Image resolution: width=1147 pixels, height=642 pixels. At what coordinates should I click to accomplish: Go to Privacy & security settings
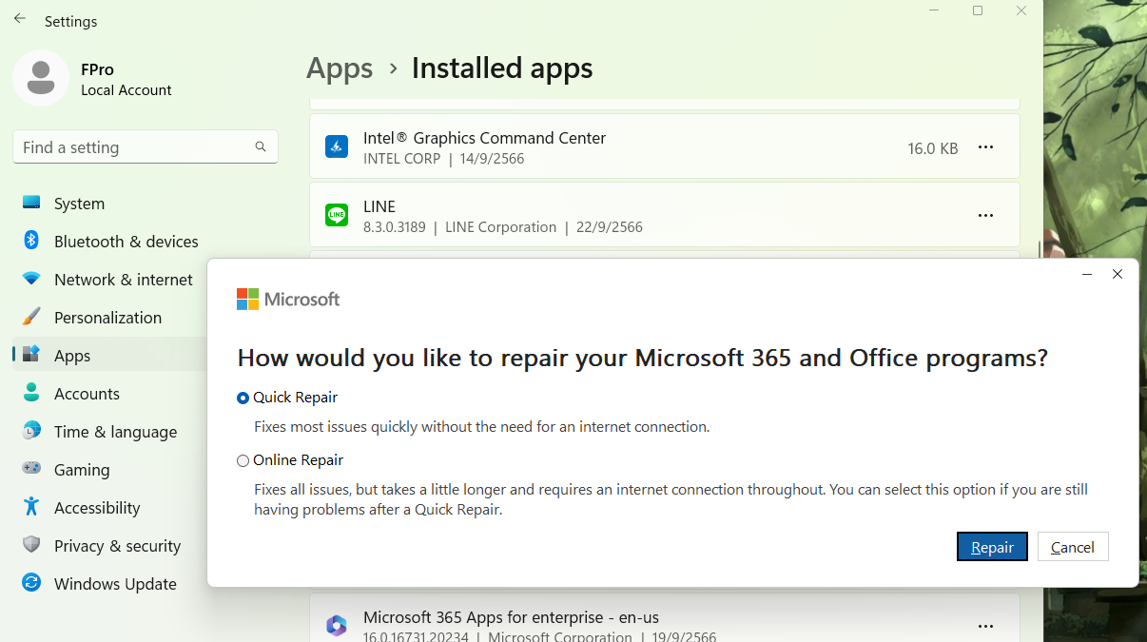(x=117, y=546)
